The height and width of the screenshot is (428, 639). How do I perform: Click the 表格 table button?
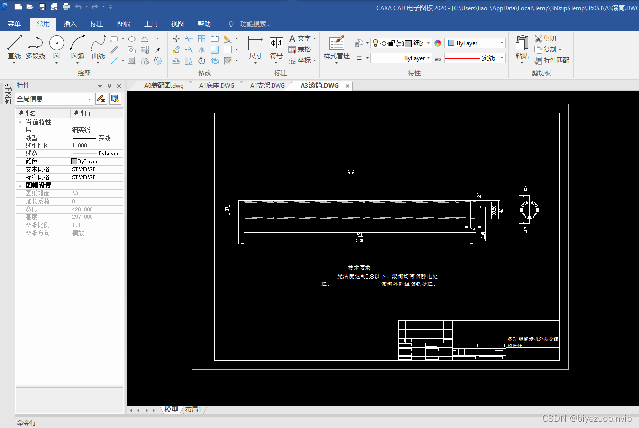(x=300, y=50)
